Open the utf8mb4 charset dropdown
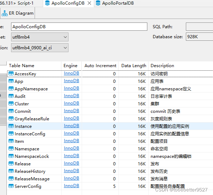 click(x=40, y=37)
